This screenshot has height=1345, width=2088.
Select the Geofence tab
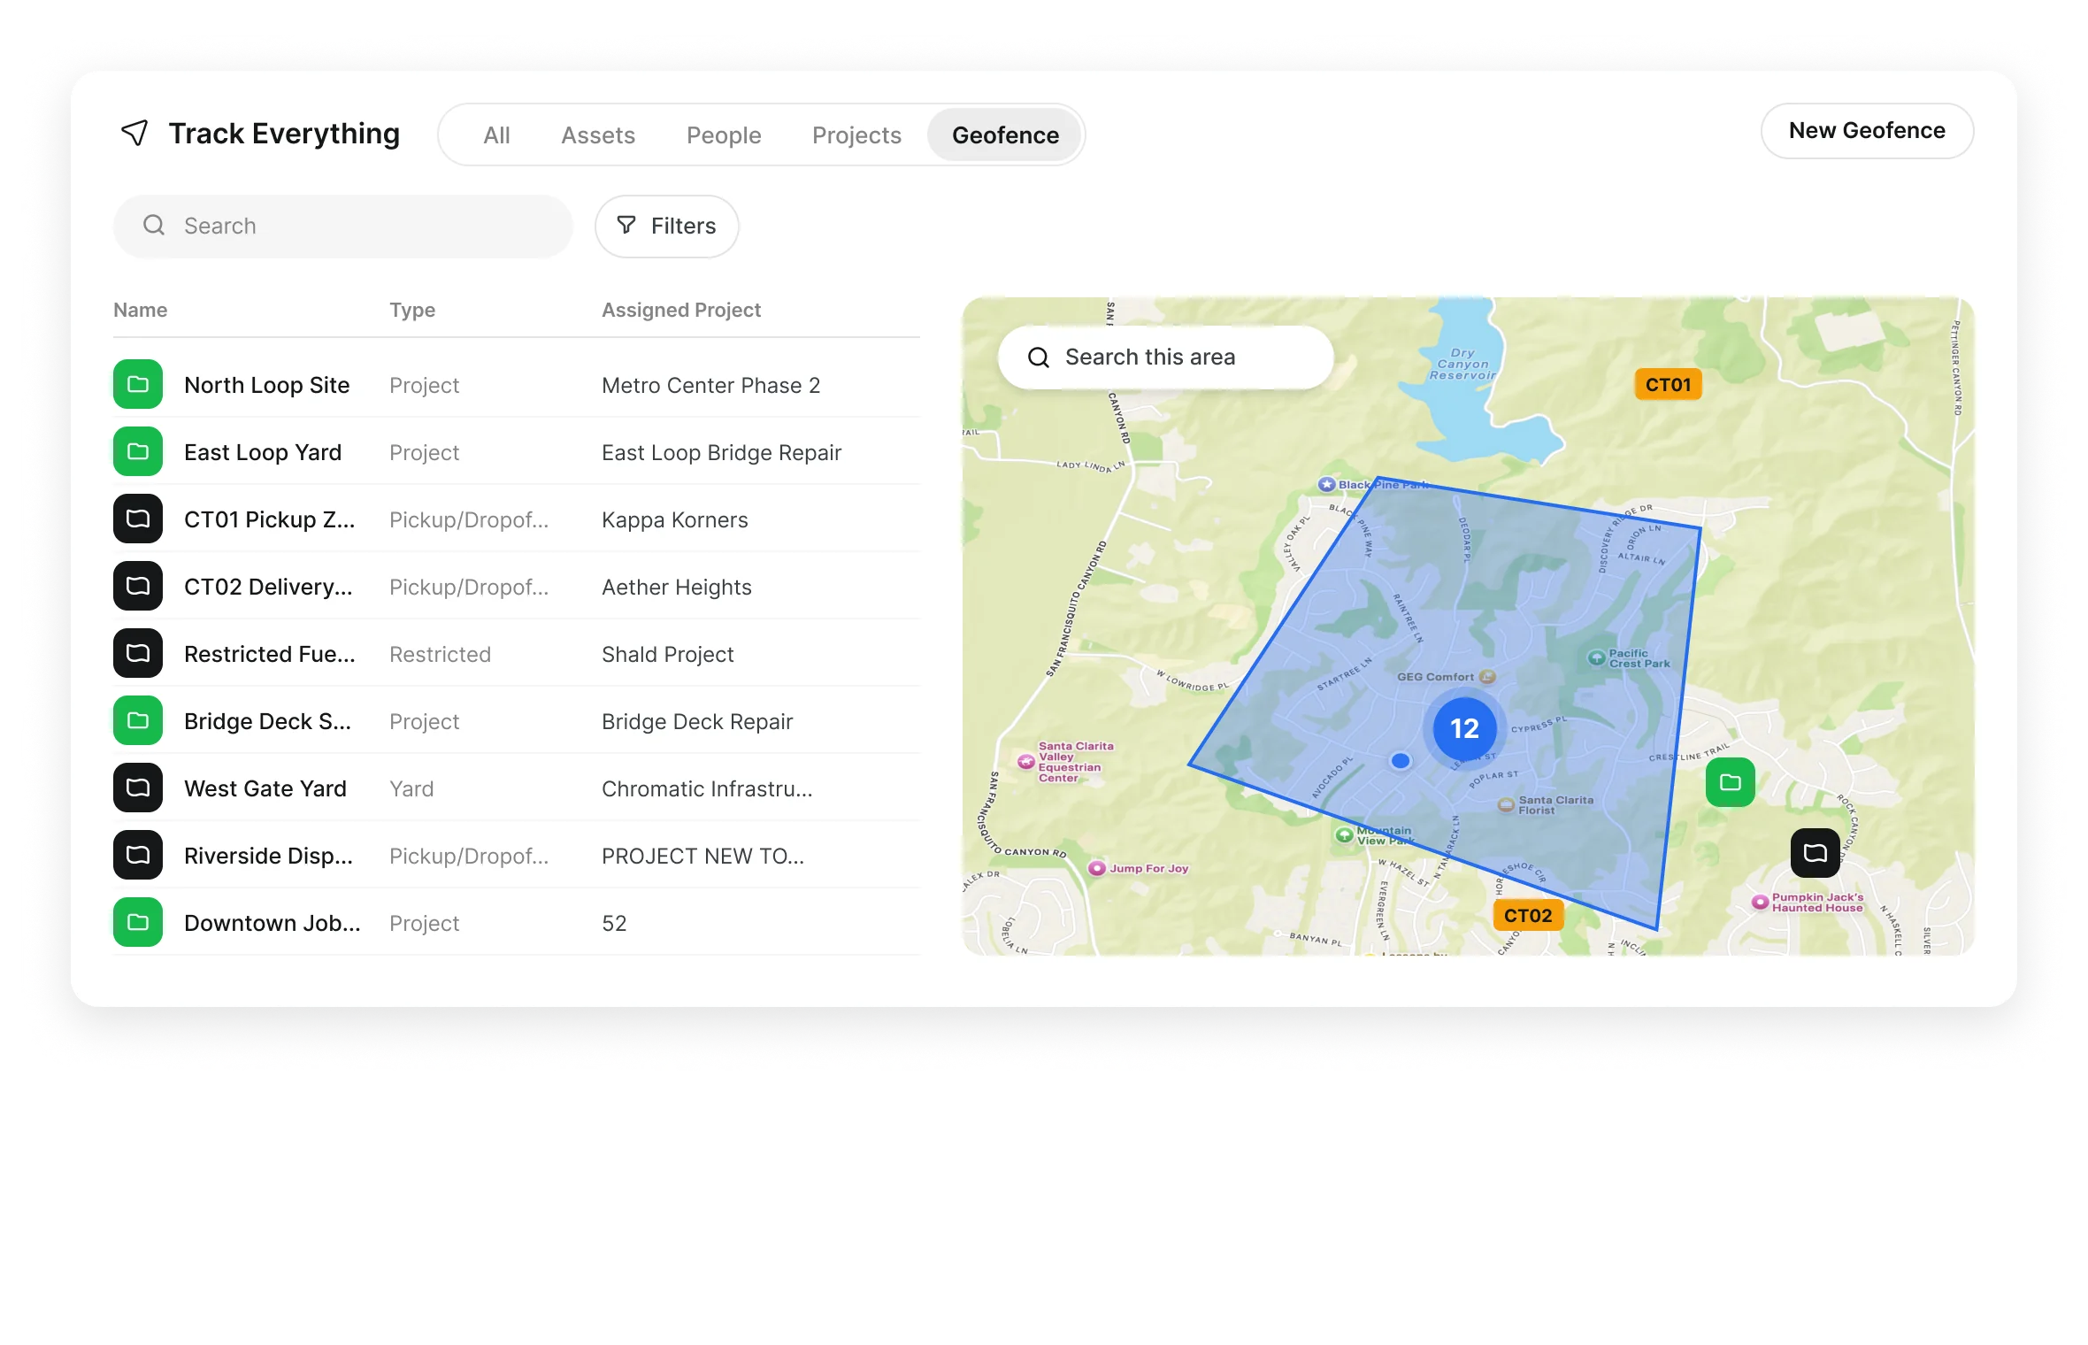pyautogui.click(x=1005, y=135)
